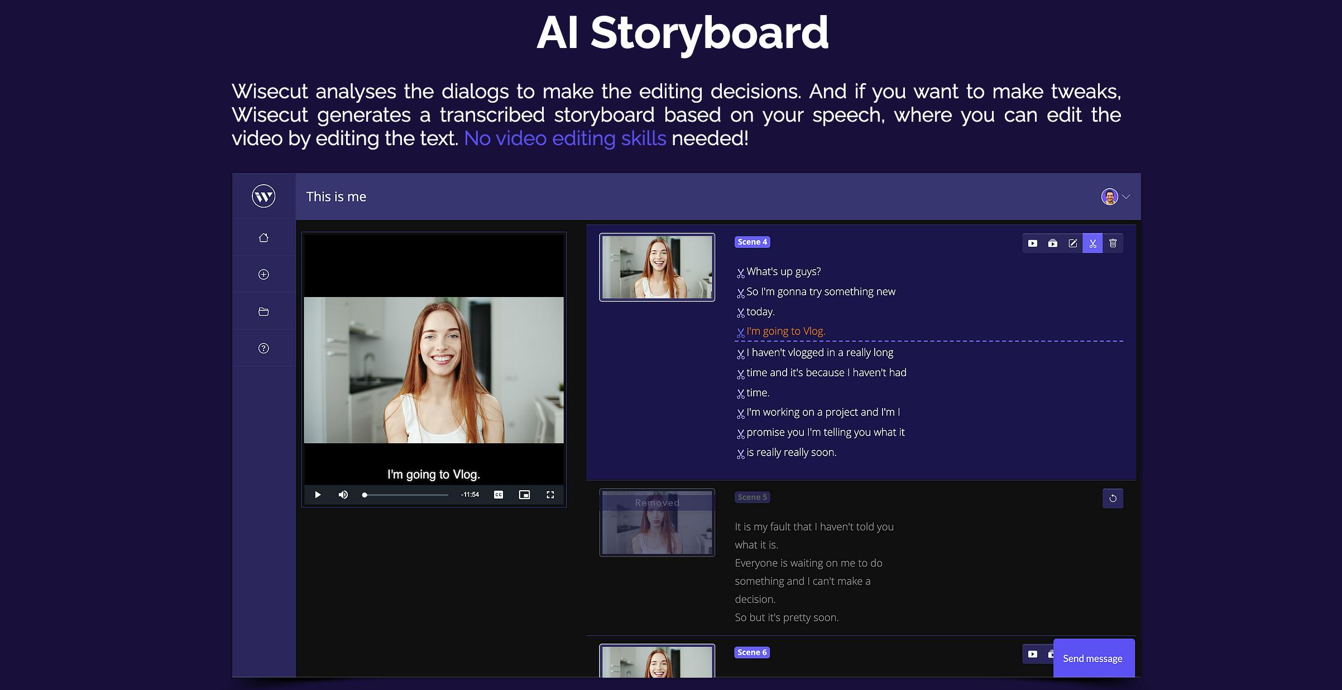Viewport: 1342px width, 690px height.
Task: Seek using the video progress bar
Action: click(x=405, y=495)
